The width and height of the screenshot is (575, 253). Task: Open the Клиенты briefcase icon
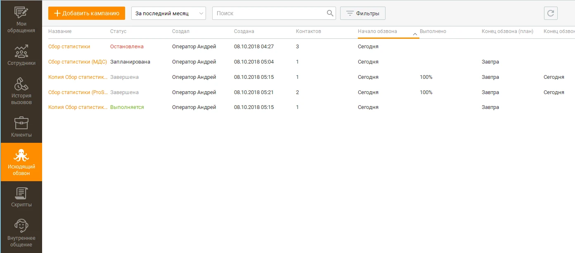[21, 123]
